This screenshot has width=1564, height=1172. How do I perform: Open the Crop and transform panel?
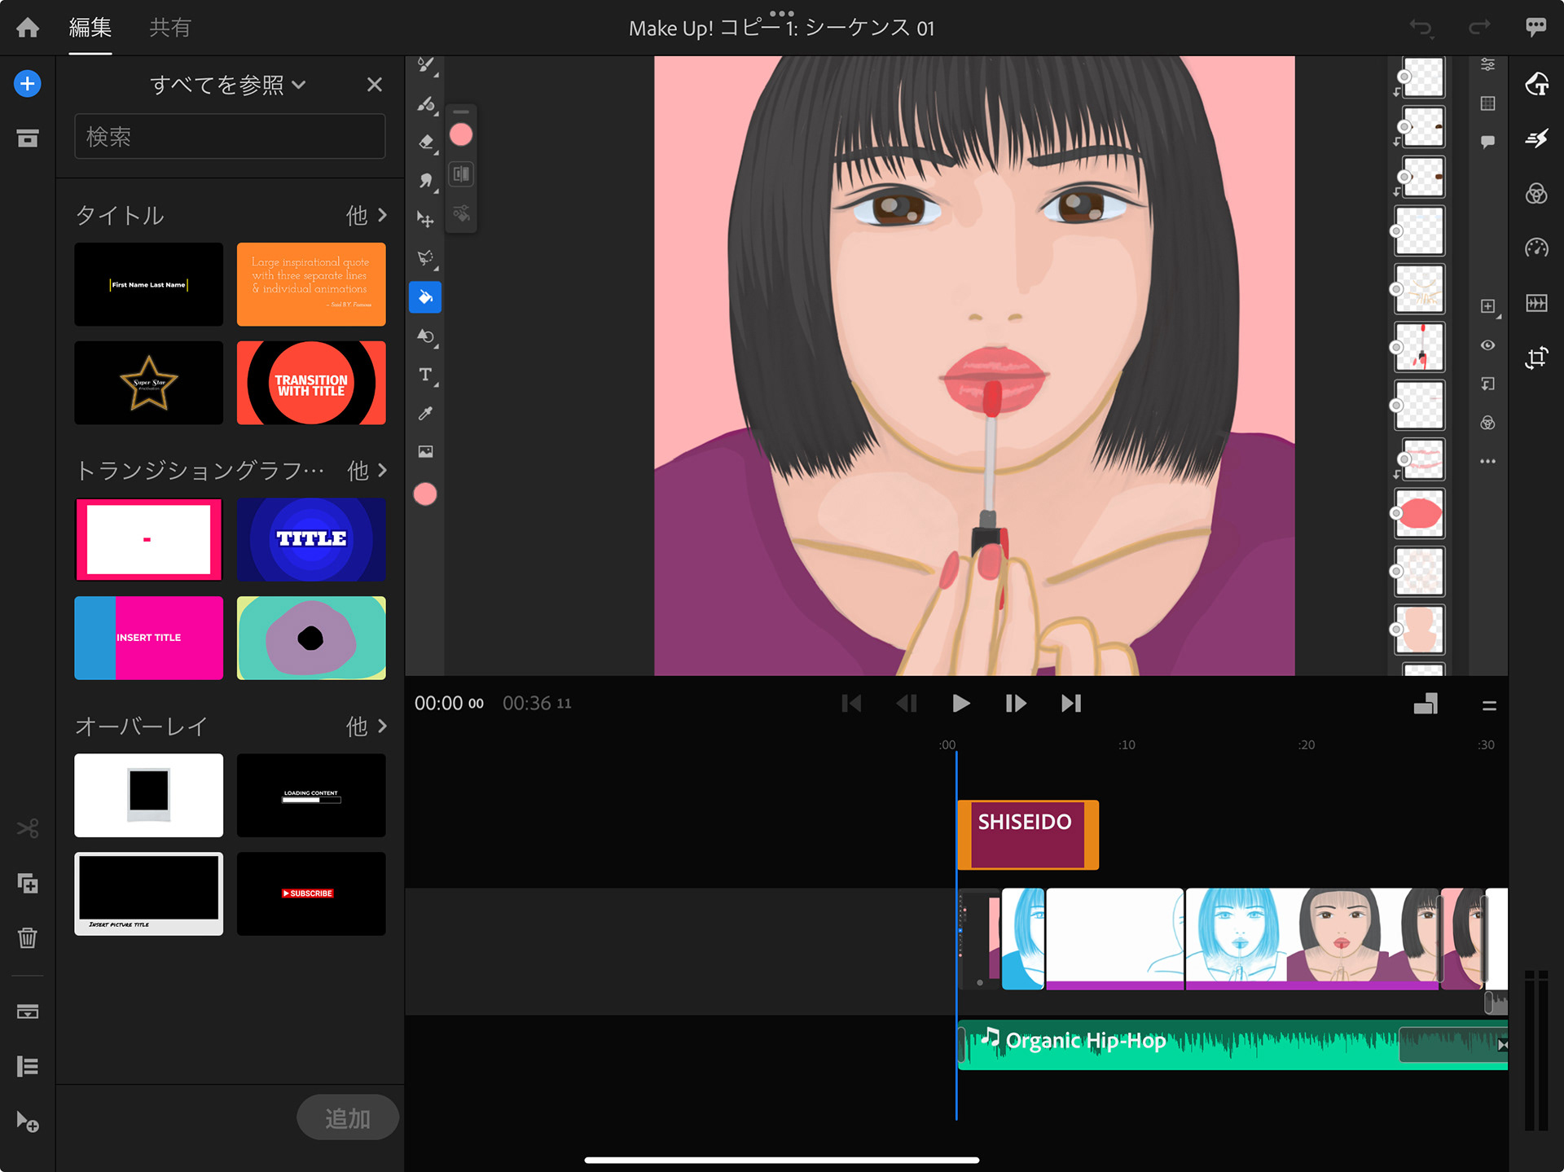click(x=1536, y=358)
